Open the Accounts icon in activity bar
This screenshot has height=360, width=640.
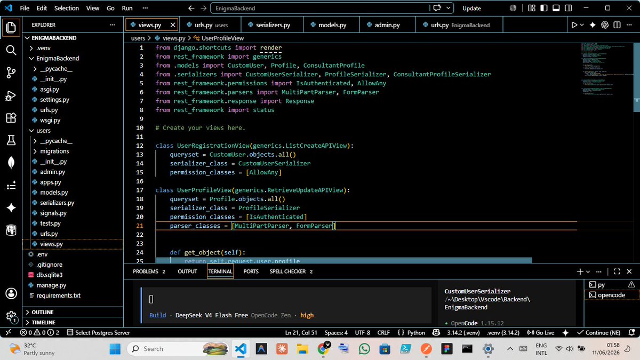coord(11,293)
